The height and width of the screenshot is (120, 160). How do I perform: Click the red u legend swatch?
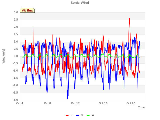coord(67,115)
